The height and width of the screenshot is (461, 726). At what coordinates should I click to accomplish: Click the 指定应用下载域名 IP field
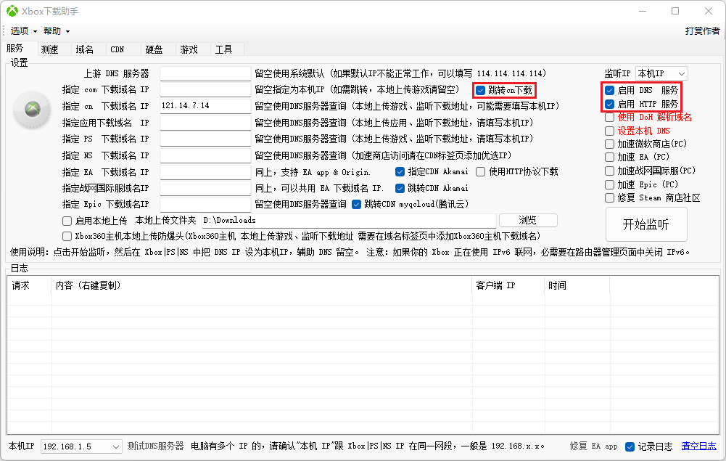tap(205, 123)
